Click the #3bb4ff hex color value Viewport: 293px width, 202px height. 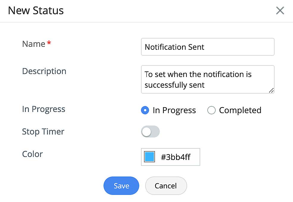point(176,157)
